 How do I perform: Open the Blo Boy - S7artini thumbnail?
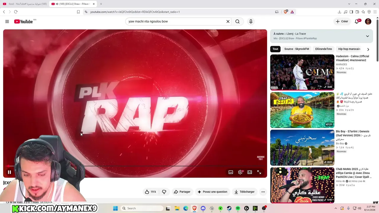[302, 148]
